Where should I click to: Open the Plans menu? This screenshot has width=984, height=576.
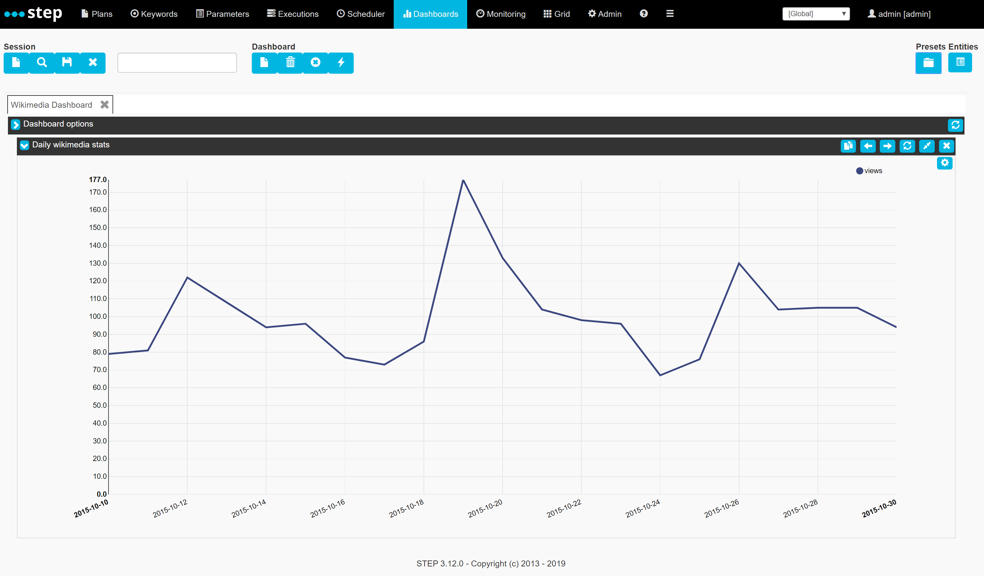coord(97,14)
